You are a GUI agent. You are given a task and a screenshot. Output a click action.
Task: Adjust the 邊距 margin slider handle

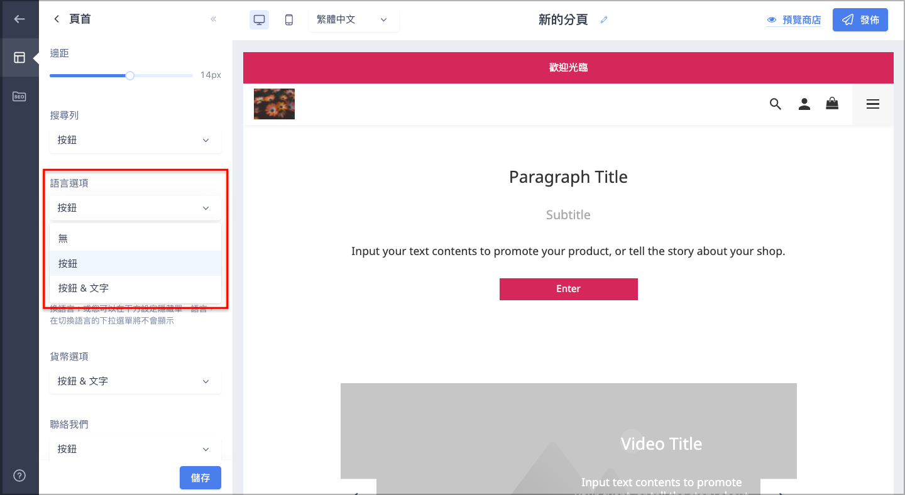click(130, 75)
